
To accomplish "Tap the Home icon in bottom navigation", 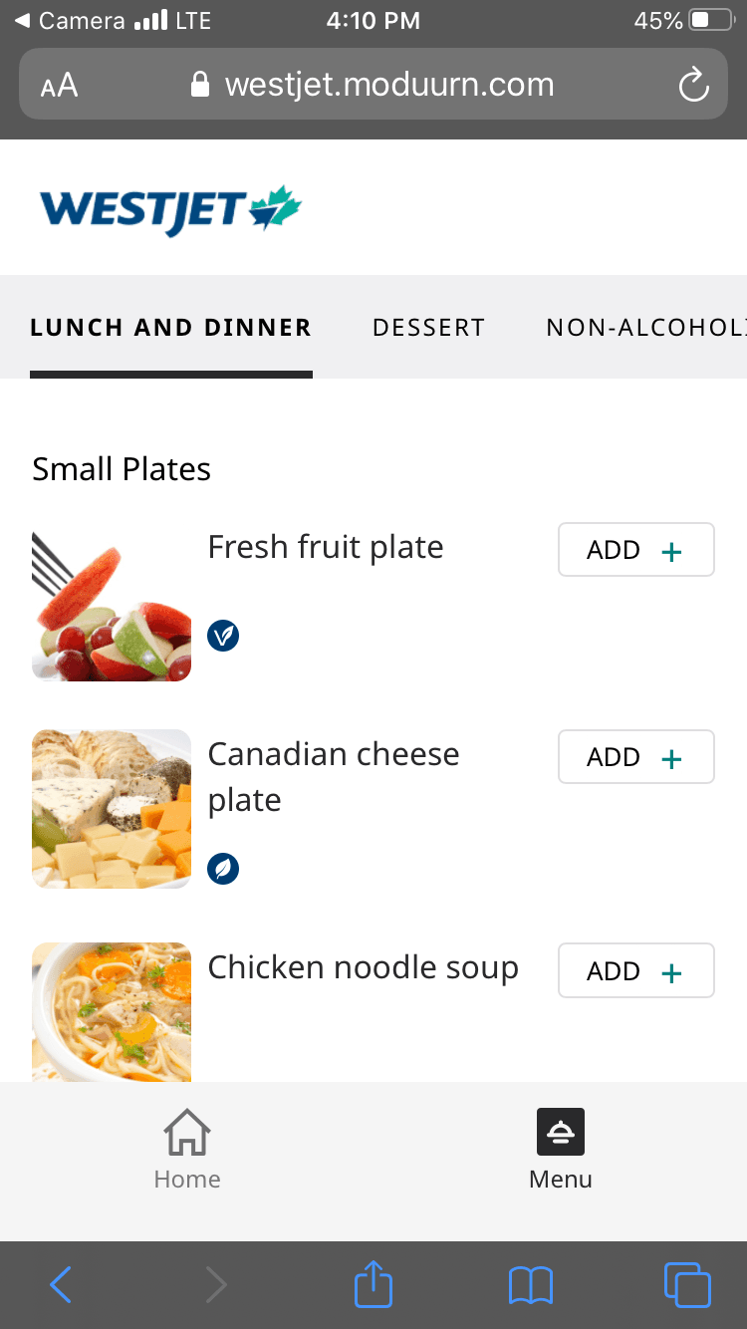I will pyautogui.click(x=187, y=1134).
